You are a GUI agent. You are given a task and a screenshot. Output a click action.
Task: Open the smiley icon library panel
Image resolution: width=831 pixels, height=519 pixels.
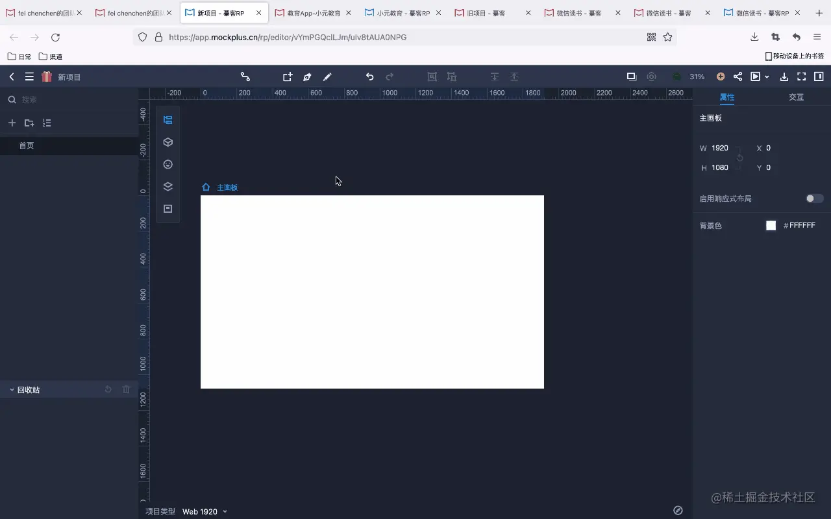pos(168,164)
